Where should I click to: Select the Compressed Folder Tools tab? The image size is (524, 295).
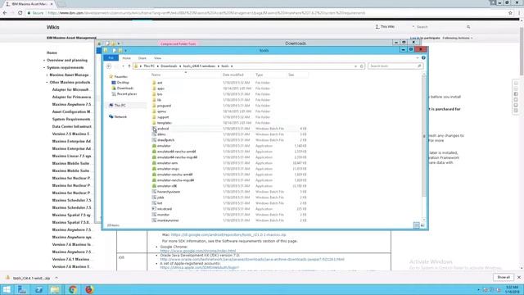[x=178, y=43]
